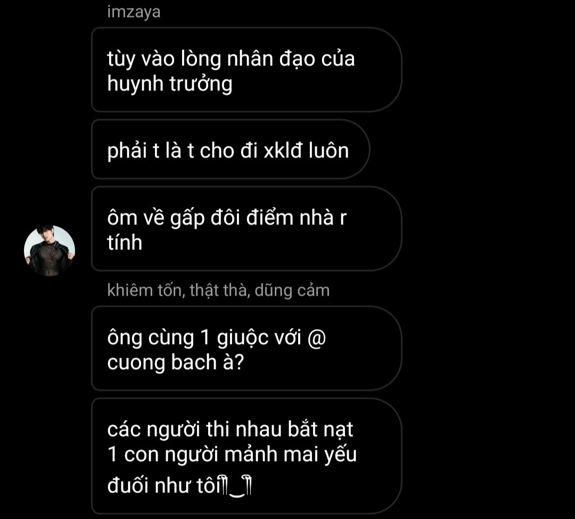The width and height of the screenshot is (575, 519).
Task: Click 'mảnh mai yếu' in the last message
Action: tap(290, 455)
